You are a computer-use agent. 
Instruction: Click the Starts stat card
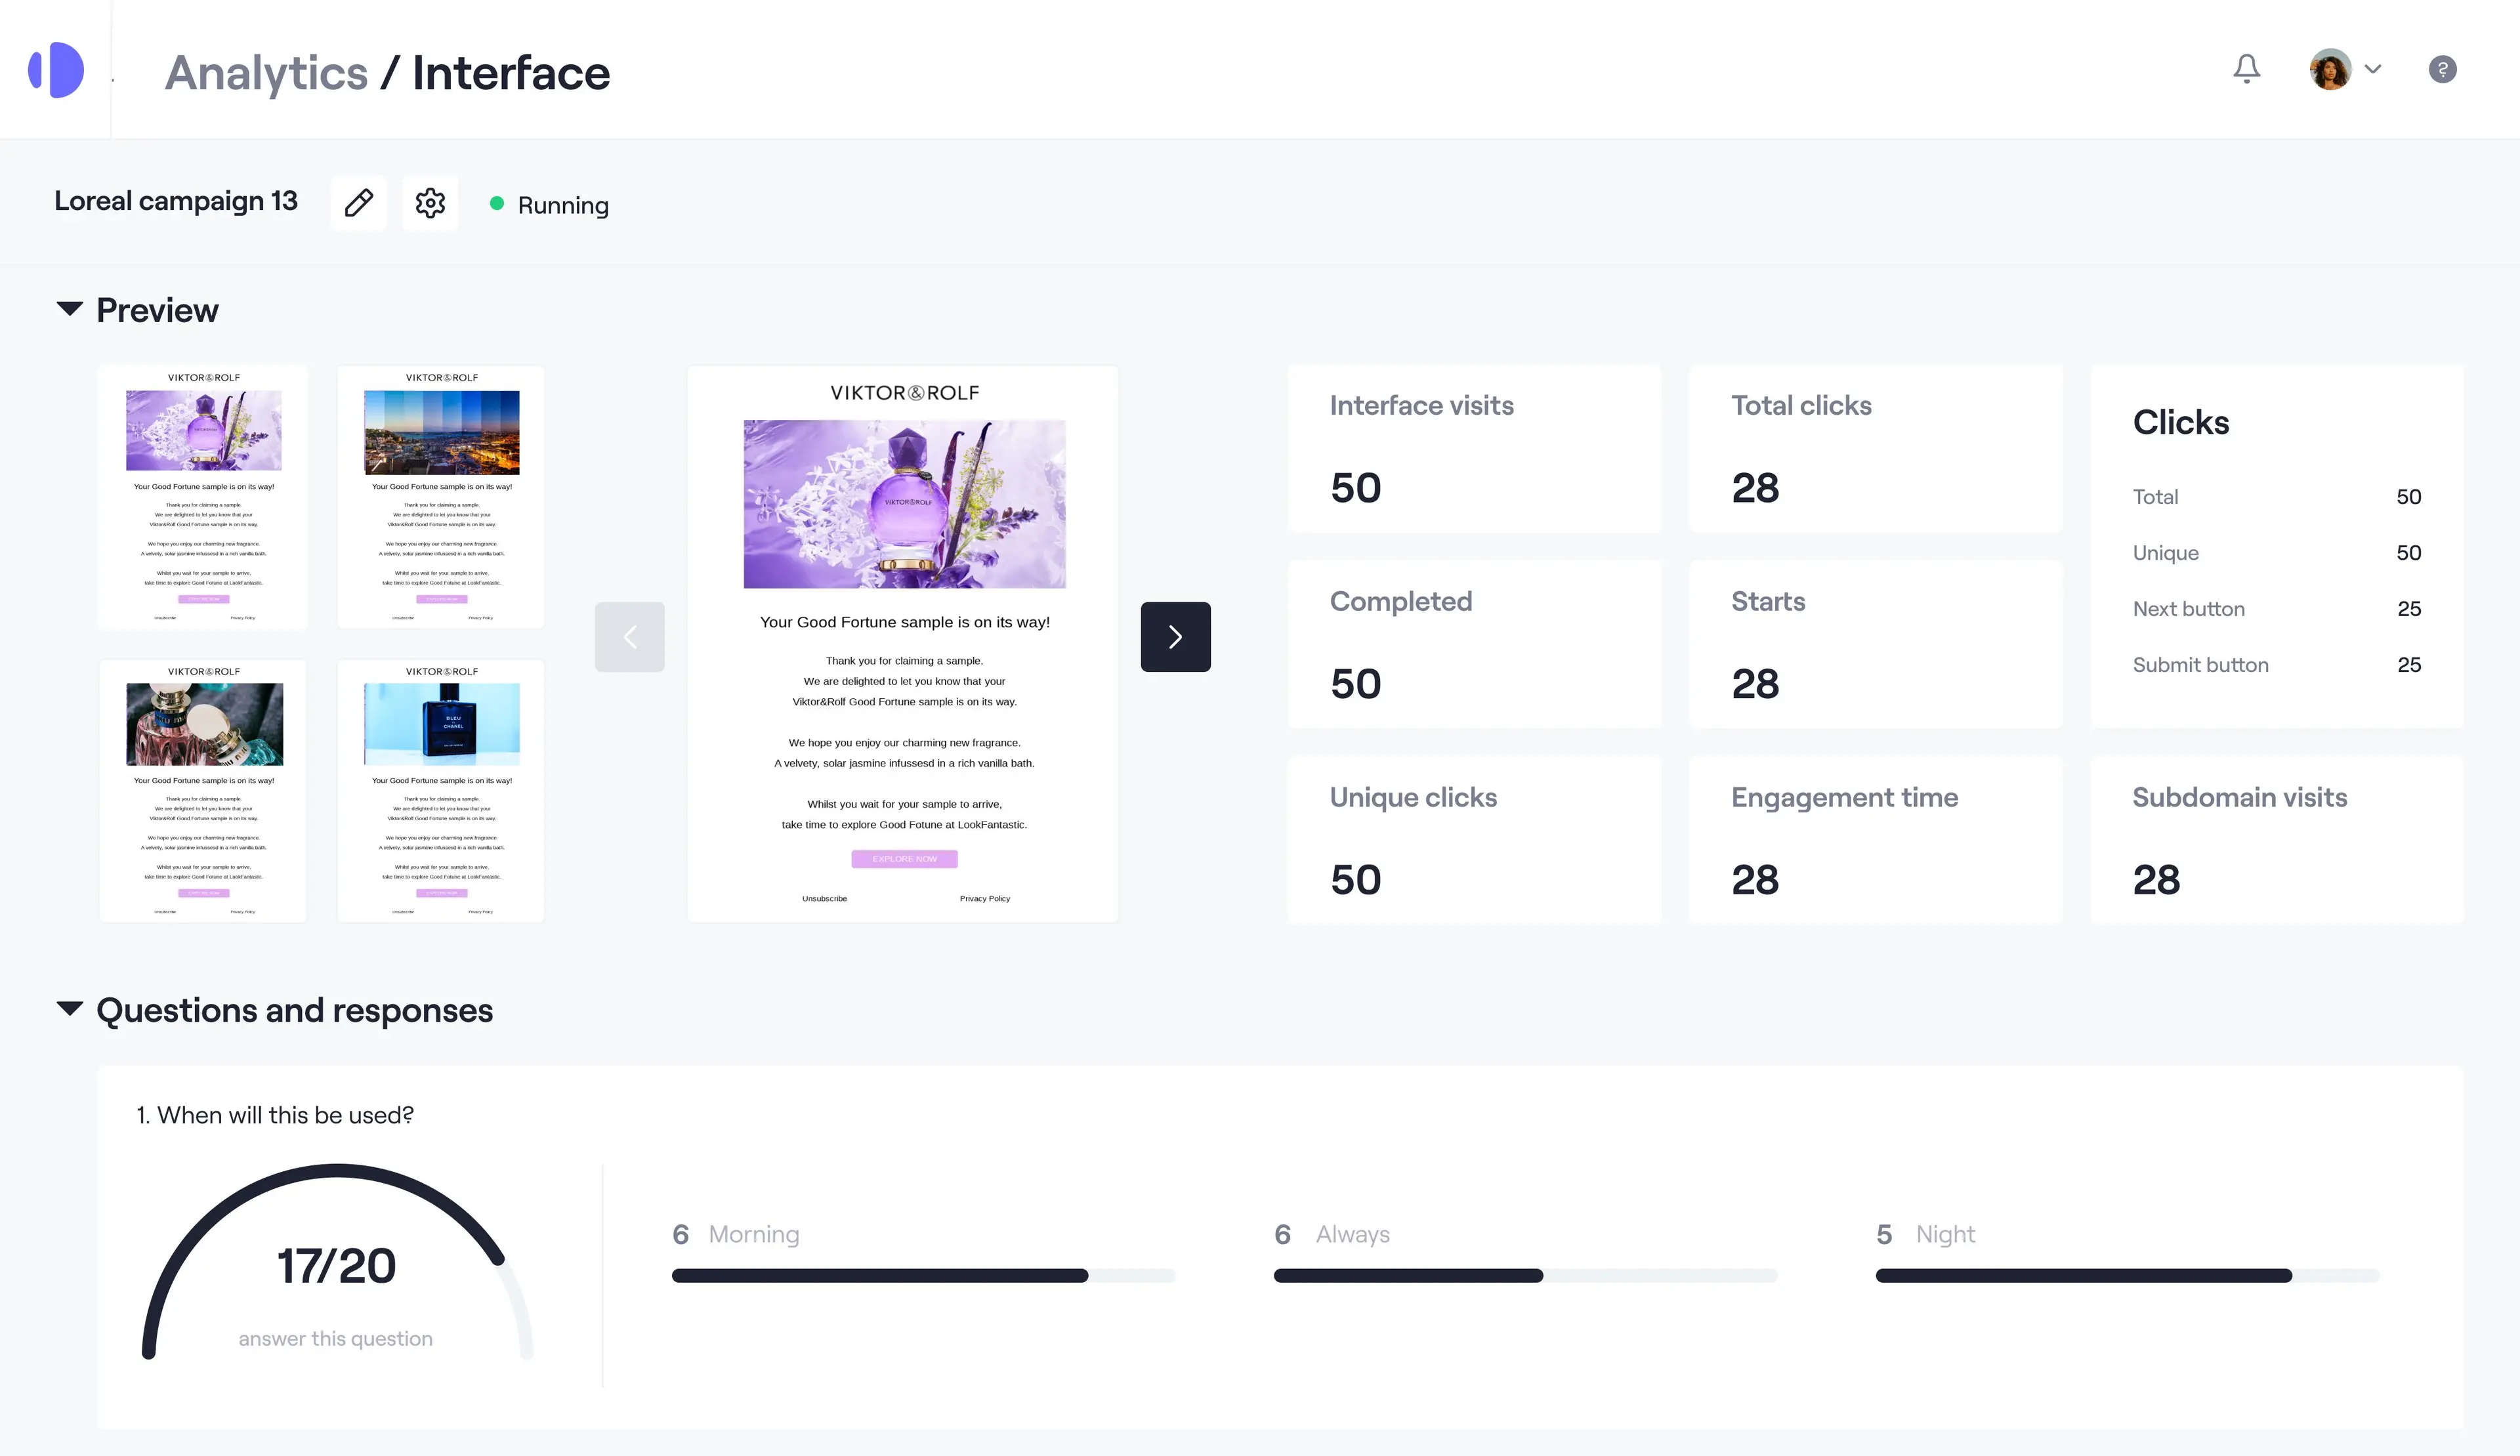(1875, 645)
